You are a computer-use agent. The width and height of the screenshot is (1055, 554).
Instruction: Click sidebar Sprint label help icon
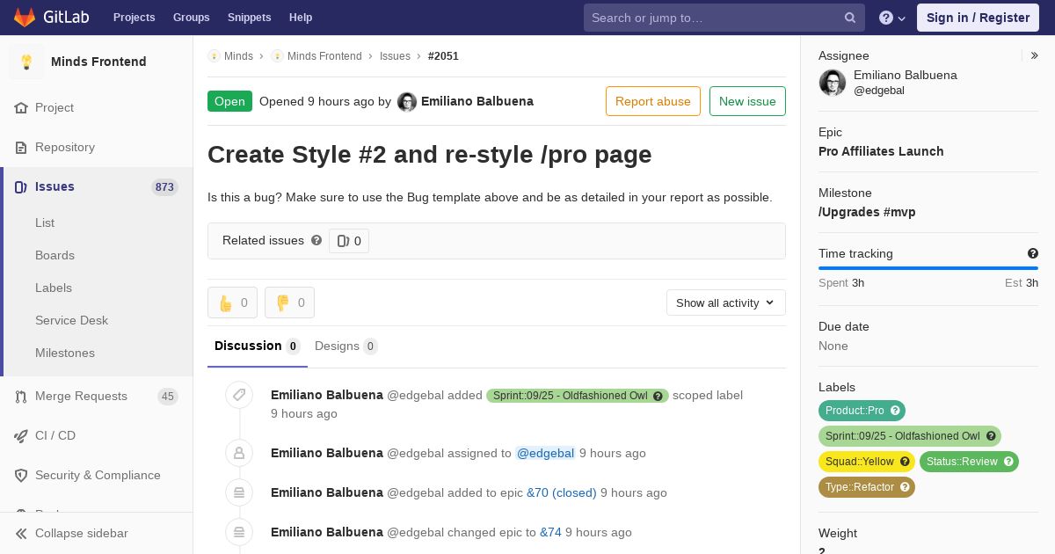pyautogui.click(x=991, y=436)
